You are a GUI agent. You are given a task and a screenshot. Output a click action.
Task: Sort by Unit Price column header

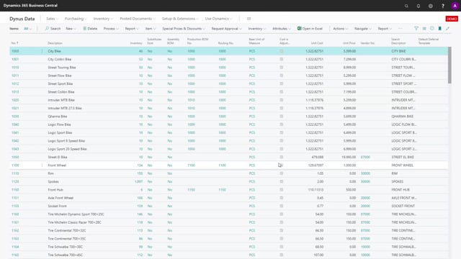click(349, 43)
